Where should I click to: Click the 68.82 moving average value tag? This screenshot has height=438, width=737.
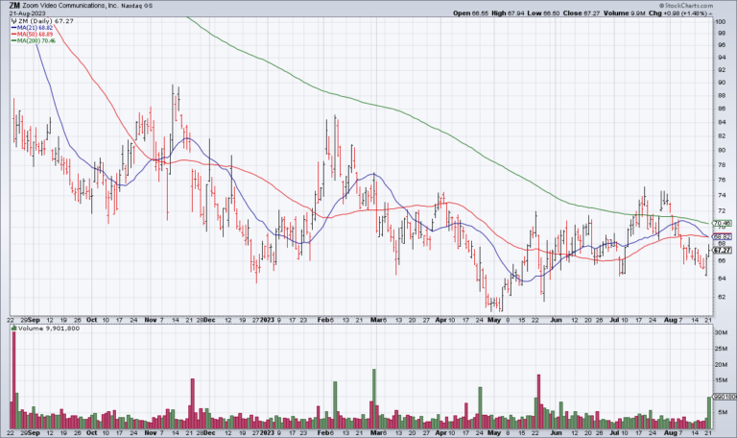(722, 236)
